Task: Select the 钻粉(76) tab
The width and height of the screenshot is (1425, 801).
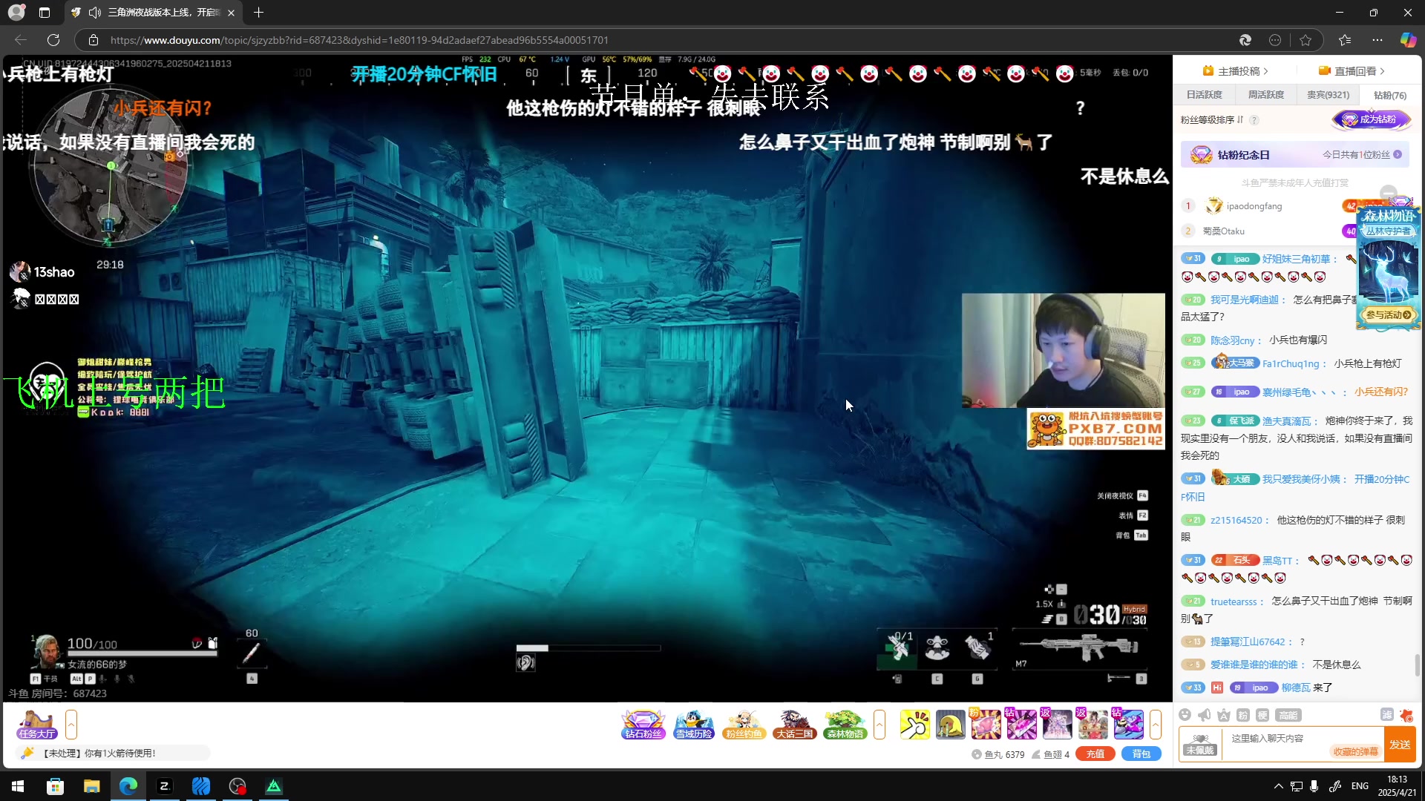Action: coord(1390,95)
